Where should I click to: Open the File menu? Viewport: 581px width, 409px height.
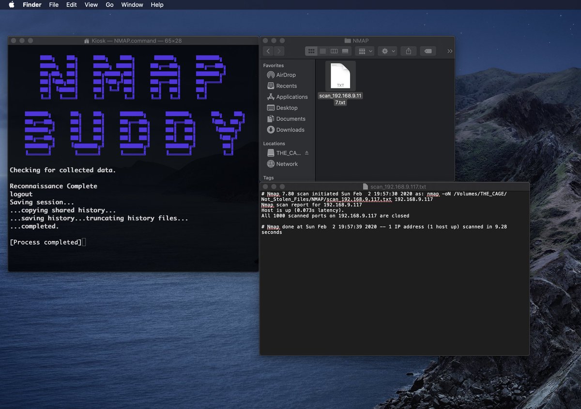[x=54, y=5]
